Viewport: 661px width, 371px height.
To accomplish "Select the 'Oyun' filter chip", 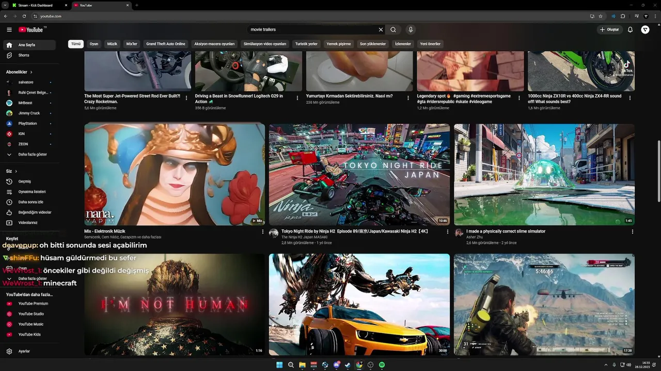I will pyautogui.click(x=94, y=44).
